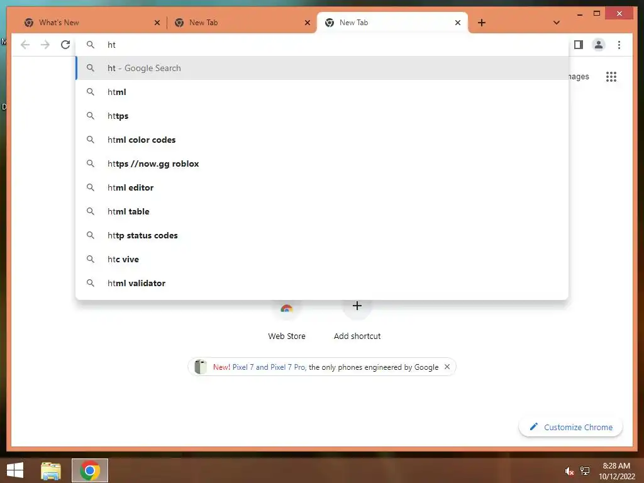Select the active third New Tab
Viewport: 644px width, 483px height.
click(392, 23)
